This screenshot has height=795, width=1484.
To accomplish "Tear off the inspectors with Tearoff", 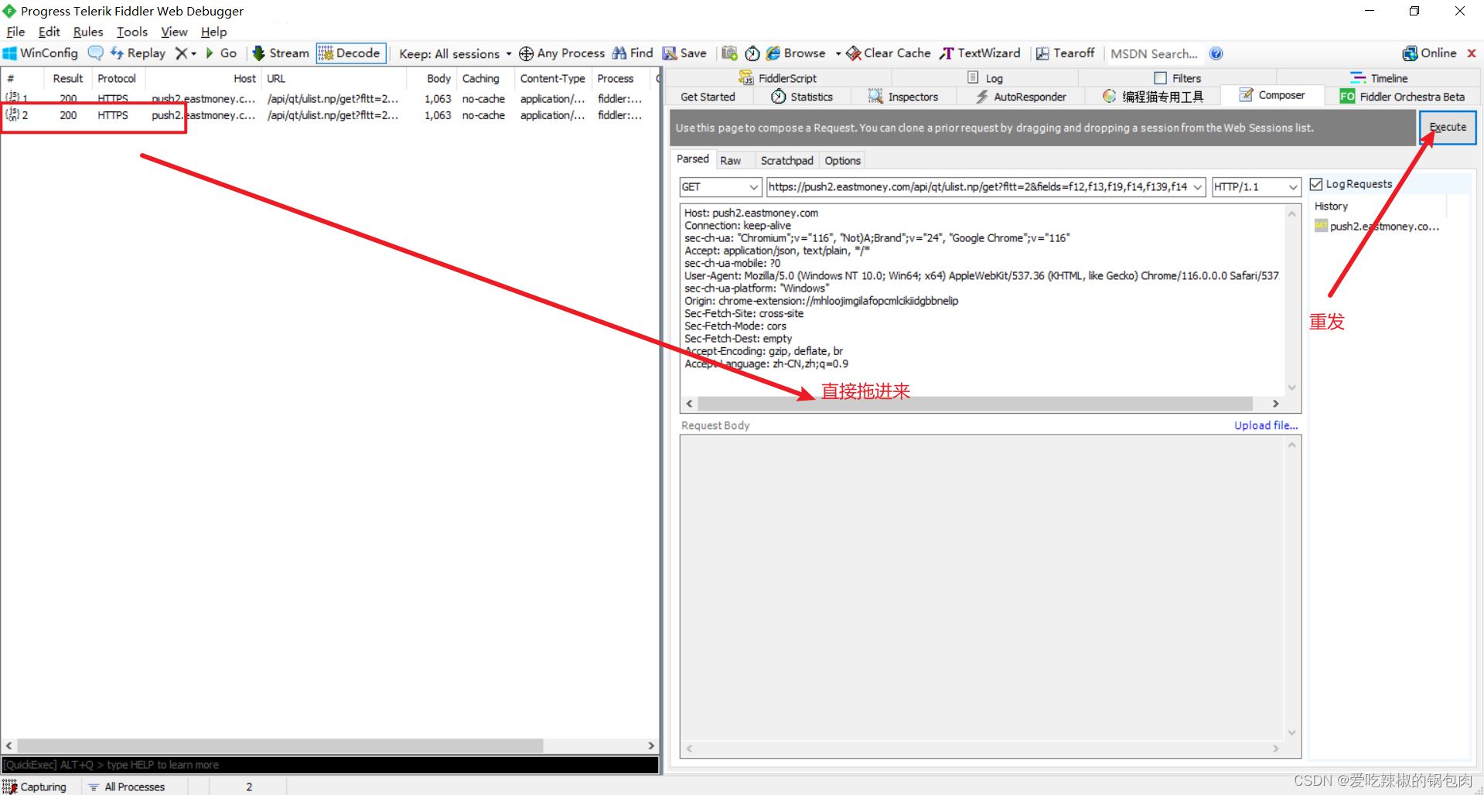I will pos(1065,53).
